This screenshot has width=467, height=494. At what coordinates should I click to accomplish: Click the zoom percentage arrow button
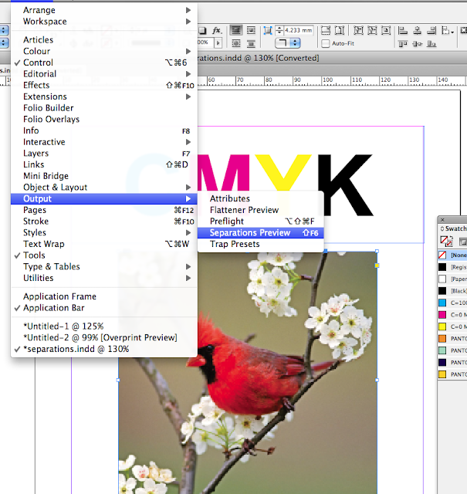tap(218, 42)
